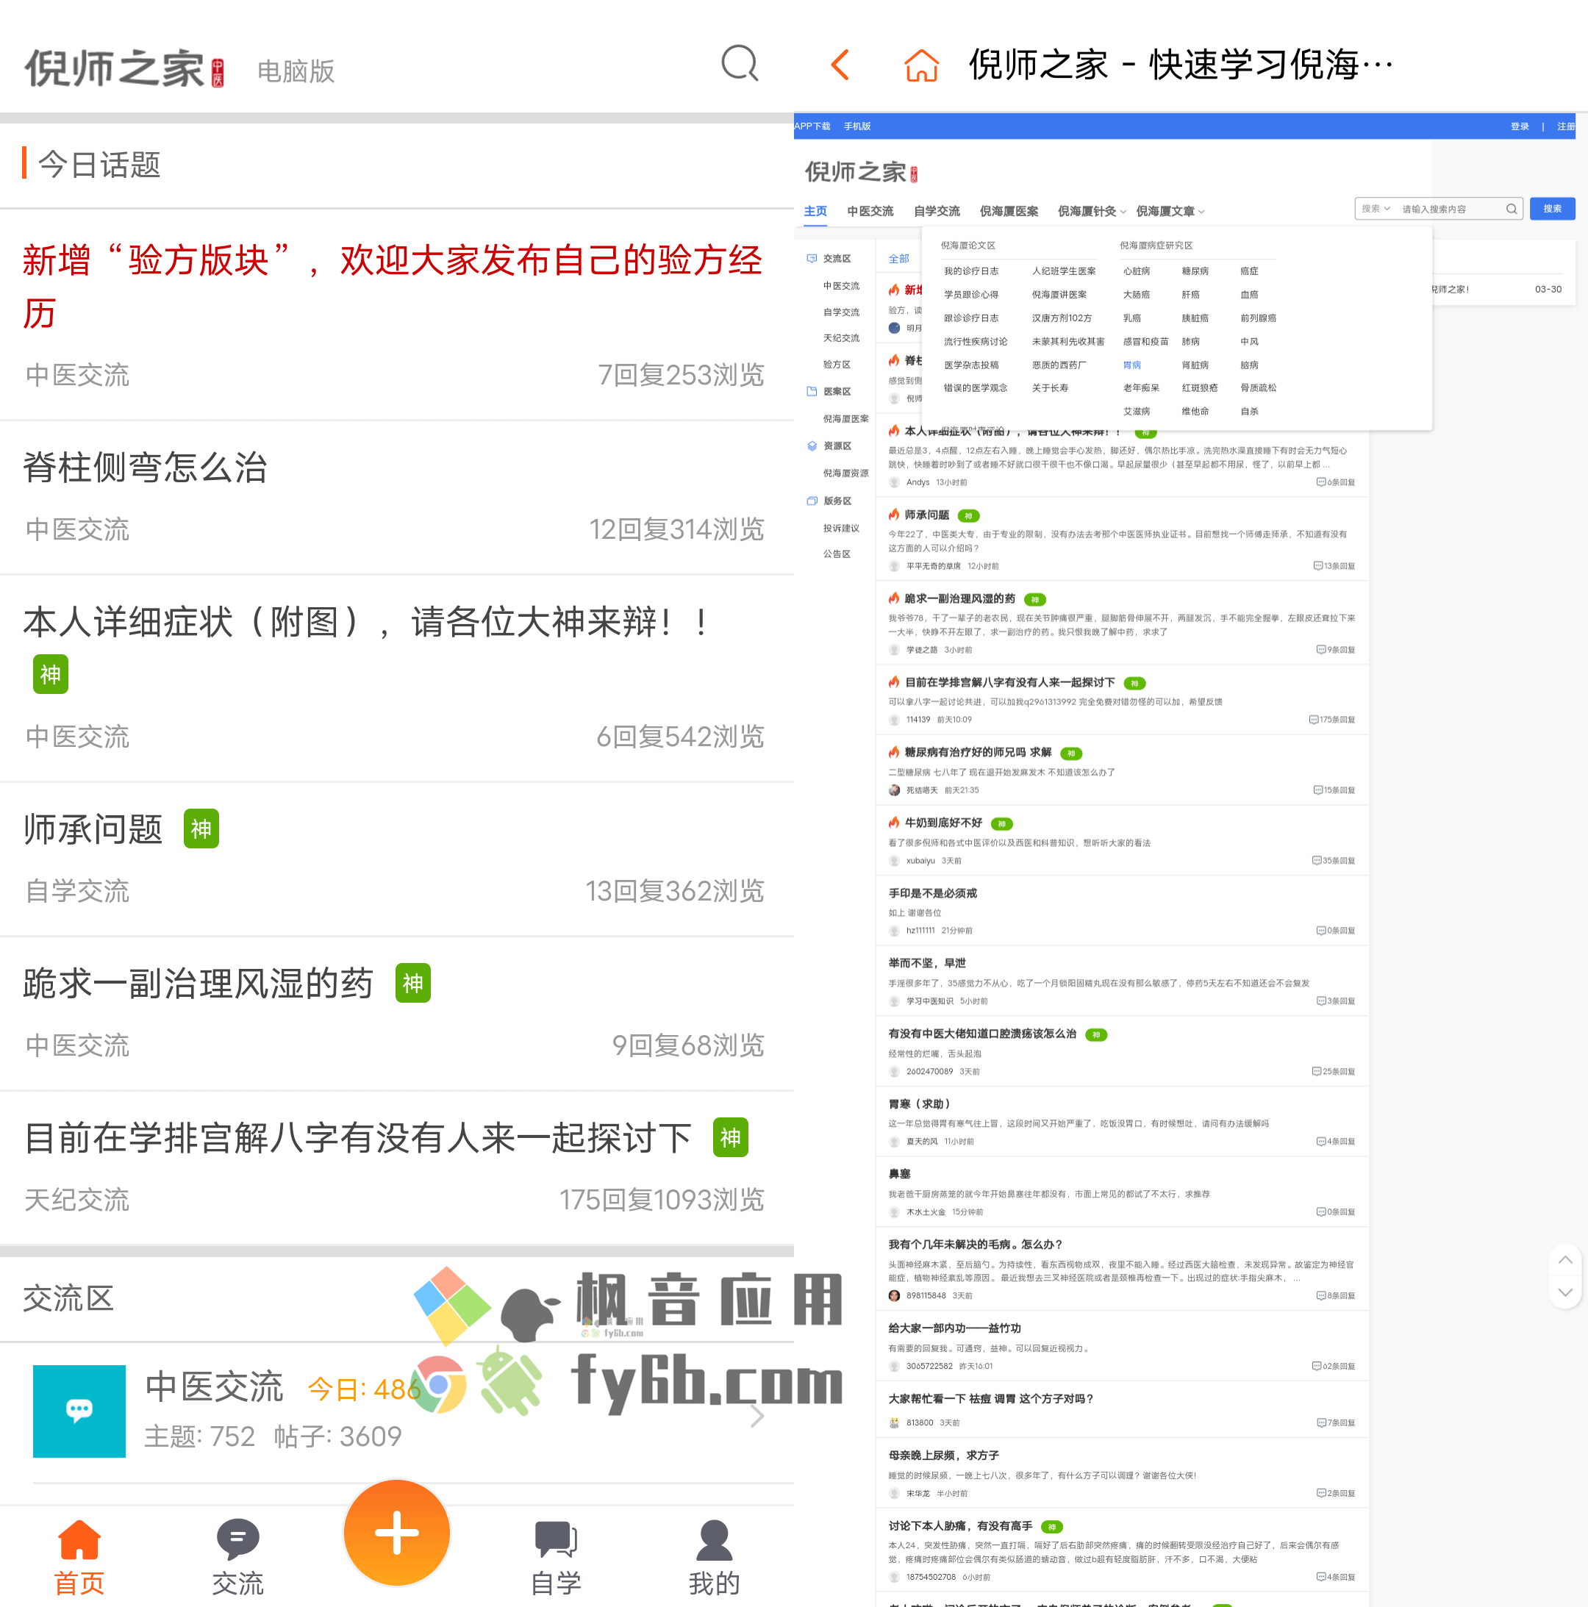Screen dimensions: 1588x1607
Task: Open the 交流 chat bubble tab
Action: pyautogui.click(x=238, y=1539)
